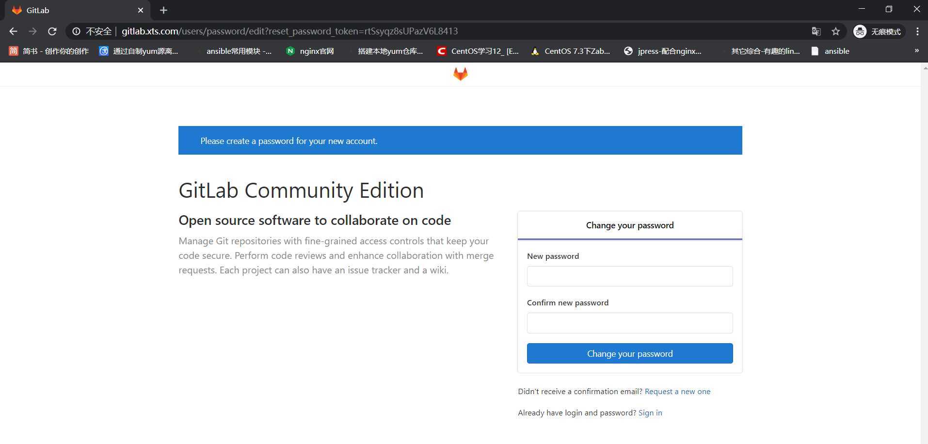Open the Chrome three-dot menu
This screenshot has width=928, height=444.
pos(917,32)
